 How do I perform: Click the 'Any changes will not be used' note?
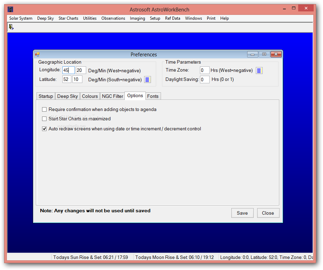point(95,211)
